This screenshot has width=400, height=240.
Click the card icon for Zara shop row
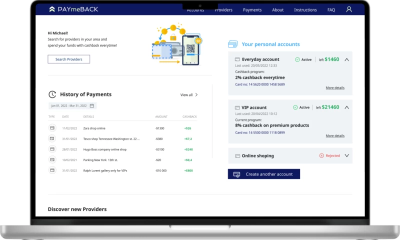(x=52, y=128)
